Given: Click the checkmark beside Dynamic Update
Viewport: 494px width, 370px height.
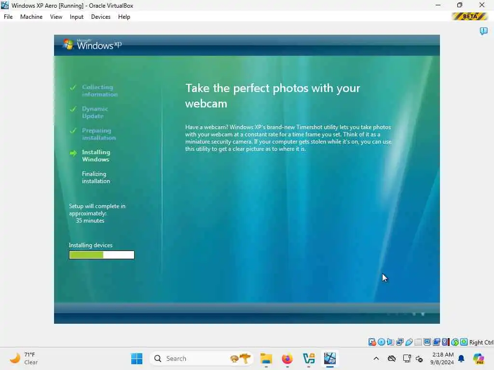Looking at the screenshot, I should pyautogui.click(x=73, y=109).
